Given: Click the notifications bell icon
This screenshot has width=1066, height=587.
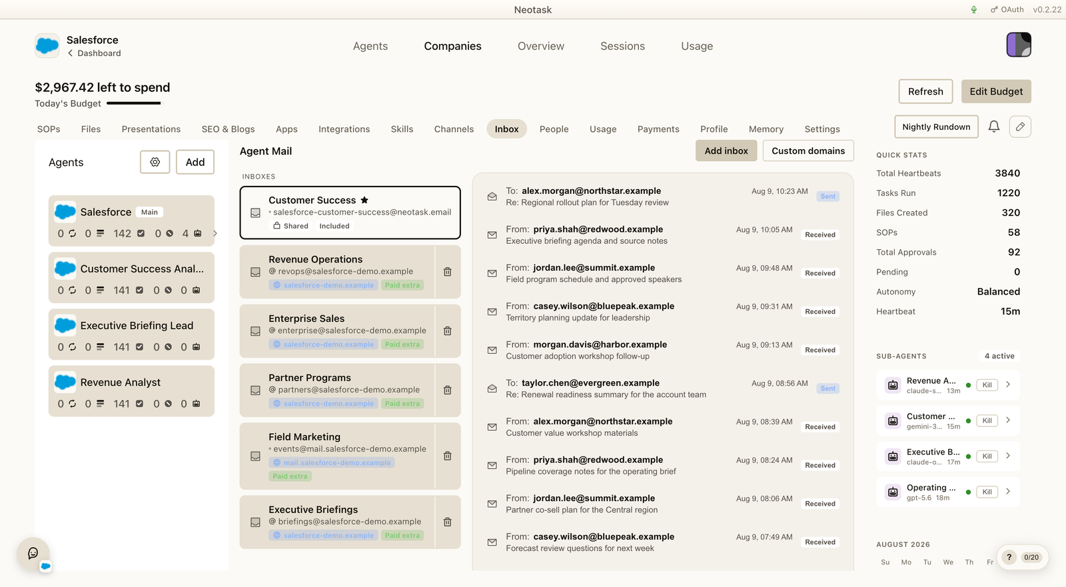Looking at the screenshot, I should (994, 127).
